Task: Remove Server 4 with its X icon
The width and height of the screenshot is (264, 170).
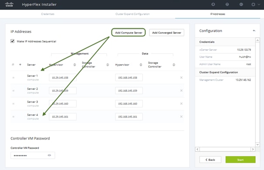Action: click(181, 117)
